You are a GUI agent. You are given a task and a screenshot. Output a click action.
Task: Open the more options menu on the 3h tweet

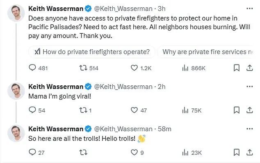pyautogui.click(x=250, y=9)
